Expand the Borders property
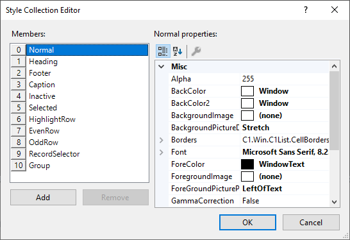 [x=162, y=140]
